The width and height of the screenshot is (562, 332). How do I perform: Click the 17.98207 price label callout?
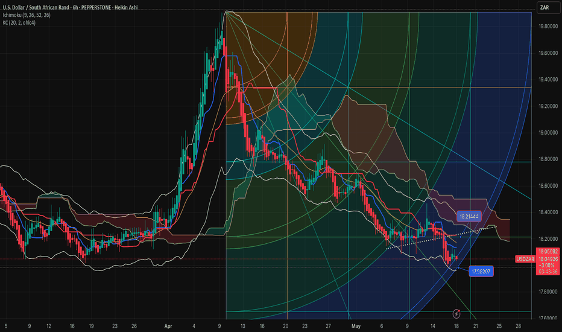481,272
